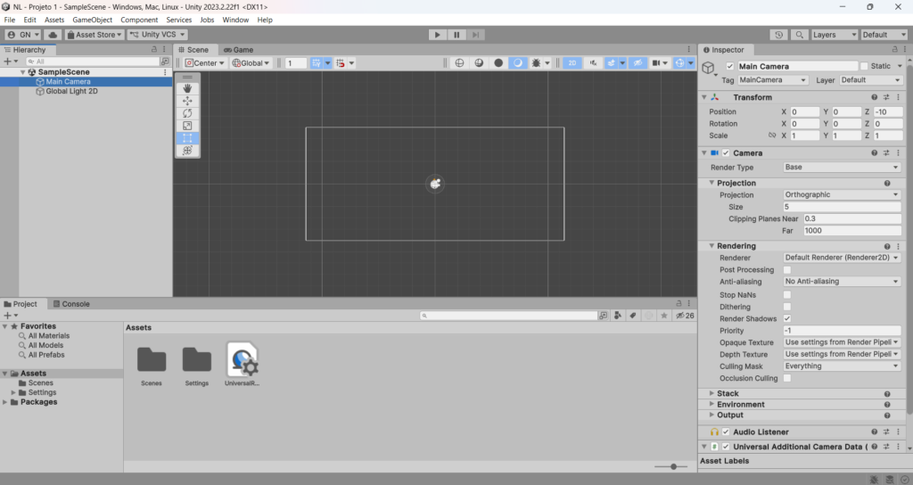Switch to the Console tab

point(71,304)
